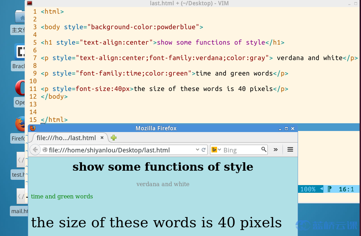Click 'time and green words' text in browser

coord(62,196)
